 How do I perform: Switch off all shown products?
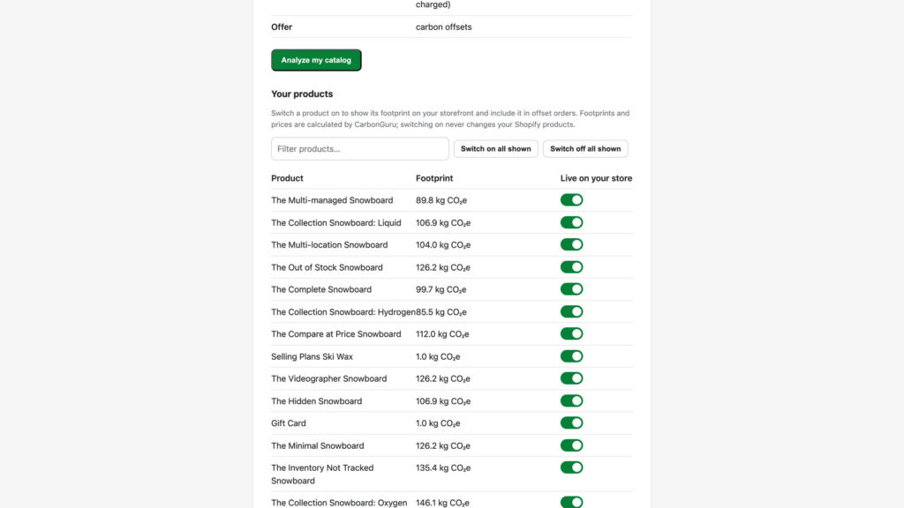point(585,148)
